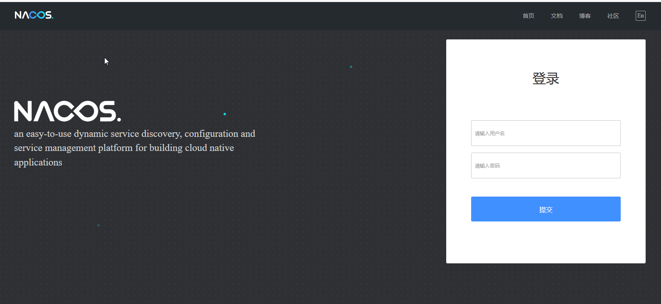Visit the 社区 community page
This screenshot has height=304, width=661.
click(x=613, y=16)
